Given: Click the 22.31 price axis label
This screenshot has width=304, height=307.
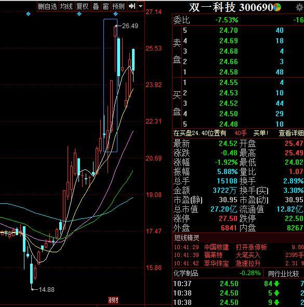Looking at the screenshot, I should (x=154, y=121).
